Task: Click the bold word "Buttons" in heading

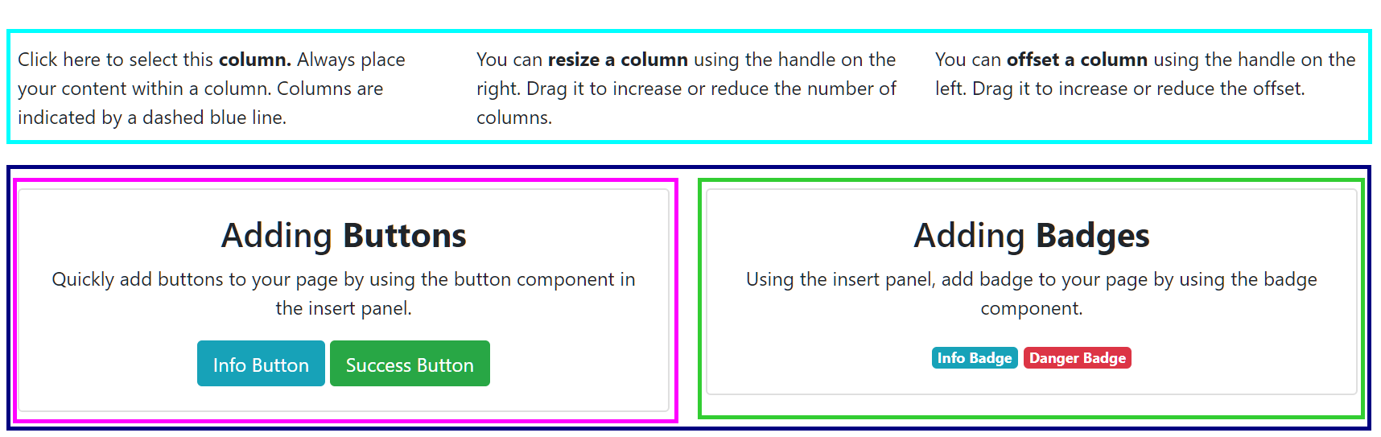Action: pos(405,236)
